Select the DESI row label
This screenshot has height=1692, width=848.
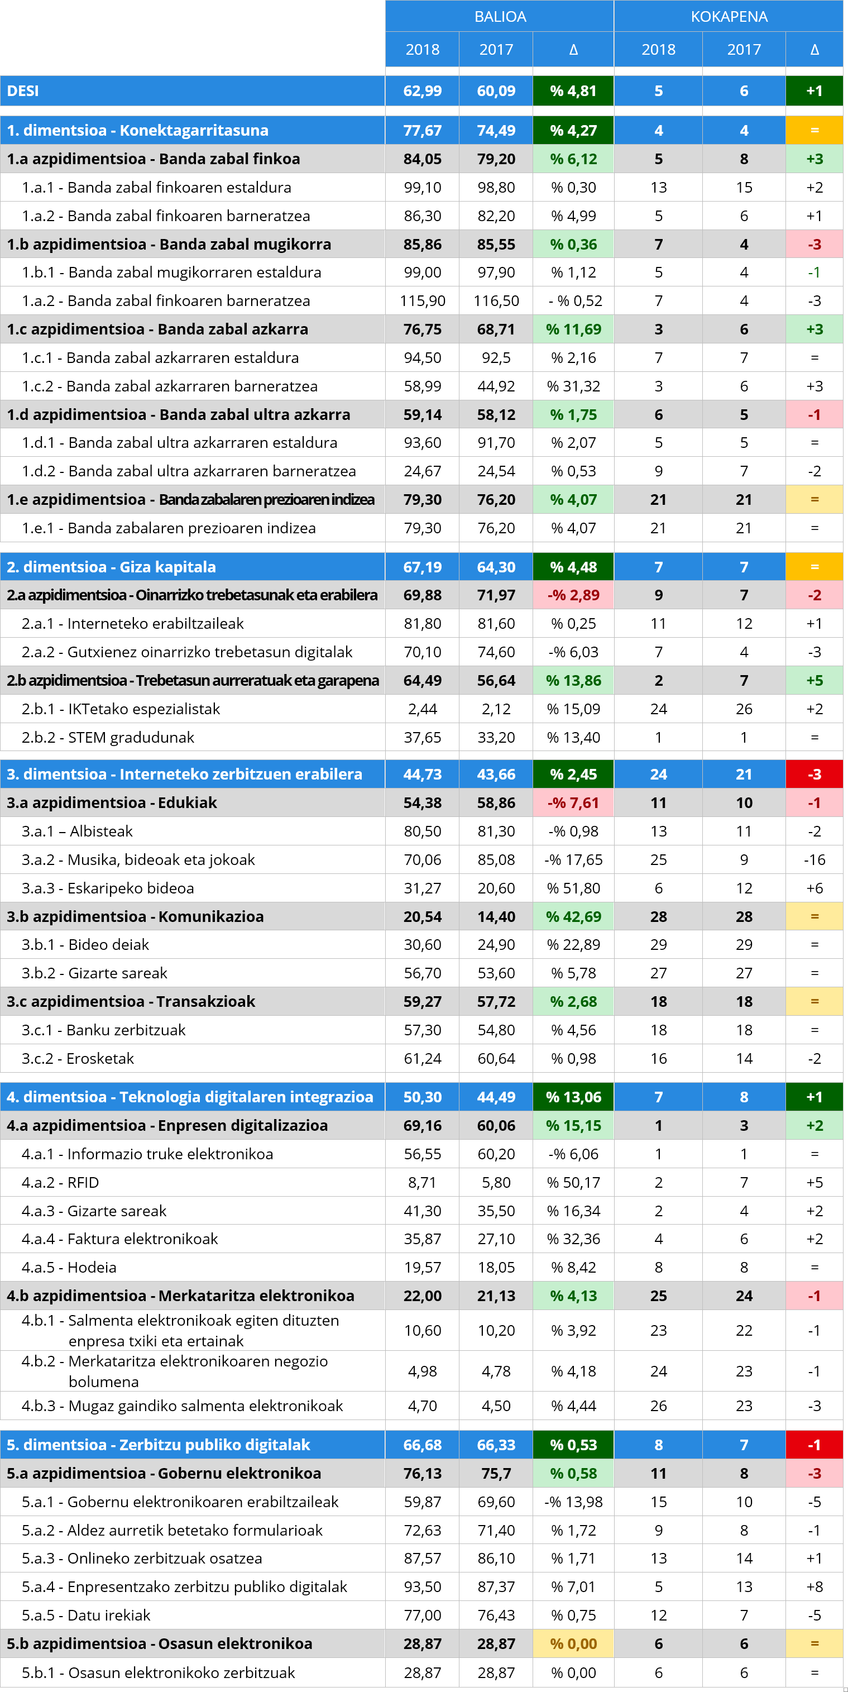pos(23,90)
